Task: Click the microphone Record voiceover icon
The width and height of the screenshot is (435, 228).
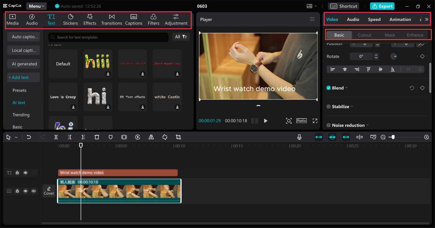Action: tap(299, 137)
